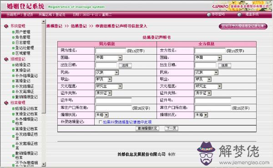
Task: Click the sidebar scroll-down arrow
Action: 44,164
